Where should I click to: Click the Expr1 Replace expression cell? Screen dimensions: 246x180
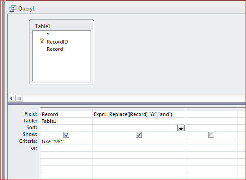point(139,114)
